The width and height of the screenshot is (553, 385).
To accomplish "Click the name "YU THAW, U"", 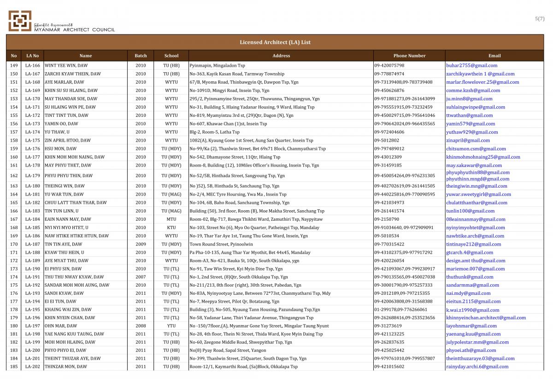I will pos(57,132).
